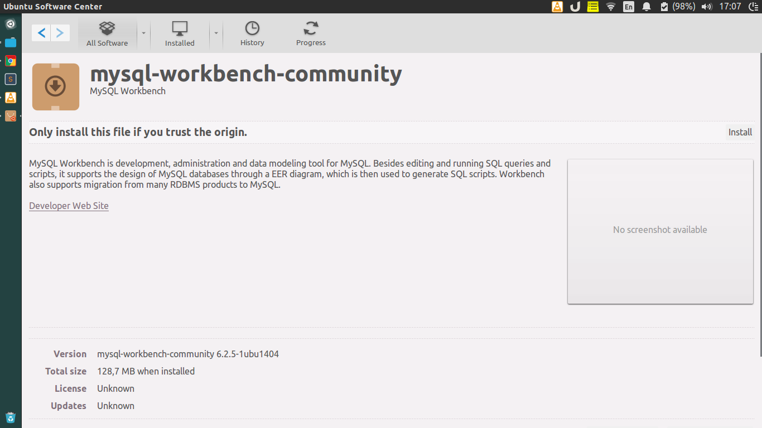This screenshot has height=428, width=762.
Task: Launch Sublime Text from the launcher
Action: tap(11, 80)
